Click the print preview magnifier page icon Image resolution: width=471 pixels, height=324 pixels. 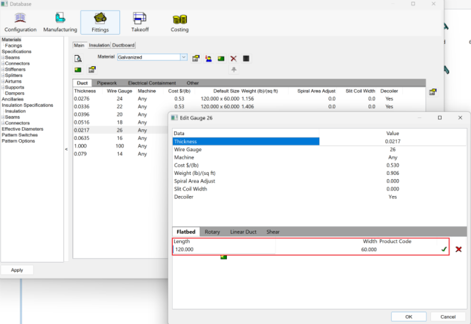tap(78, 59)
